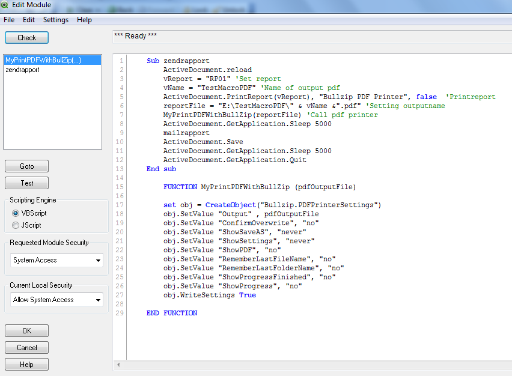Open the Help menu

tap(84, 20)
